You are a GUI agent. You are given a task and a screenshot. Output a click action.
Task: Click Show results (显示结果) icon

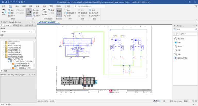point(90,13)
